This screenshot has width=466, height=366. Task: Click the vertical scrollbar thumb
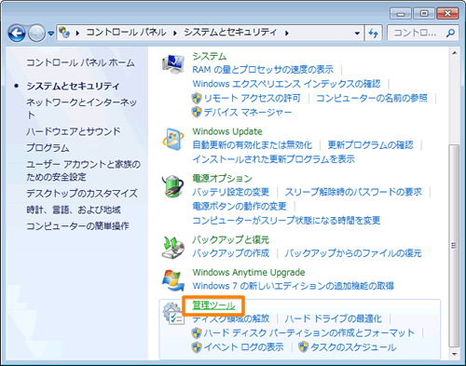click(454, 246)
